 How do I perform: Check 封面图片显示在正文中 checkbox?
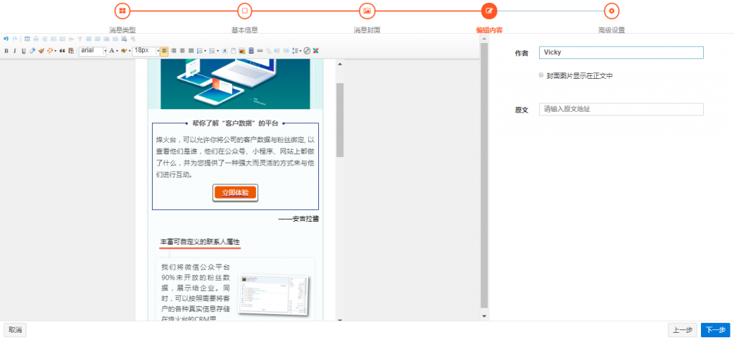(x=541, y=75)
